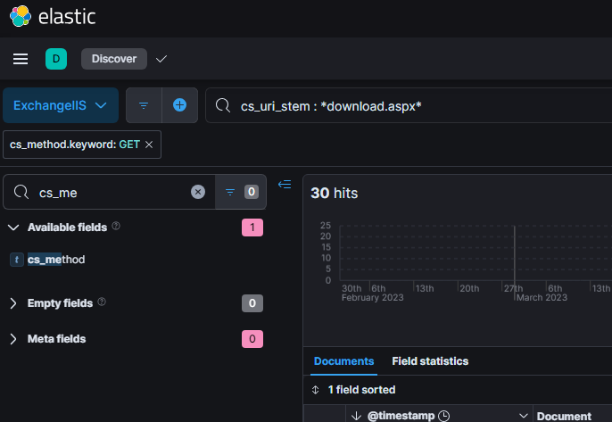Click the Empty fields count badge 0
Image resolution: width=612 pixels, height=422 pixels.
tap(252, 303)
